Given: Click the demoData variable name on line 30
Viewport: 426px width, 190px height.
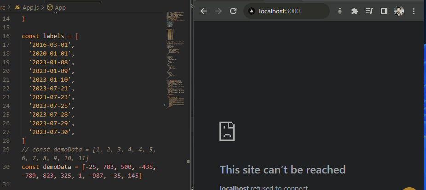Looking at the screenshot, I should (57, 167).
